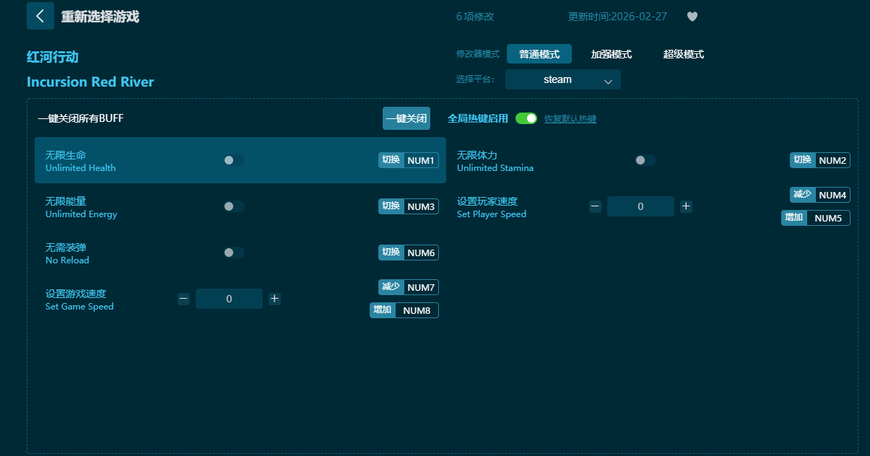Click the NUM1 hotkey for Unlimited Health
Viewport: 870px width, 456px height.
point(420,160)
